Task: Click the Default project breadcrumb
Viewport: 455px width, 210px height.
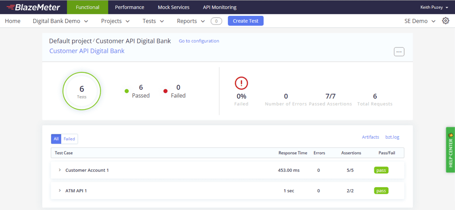Action: click(x=70, y=41)
